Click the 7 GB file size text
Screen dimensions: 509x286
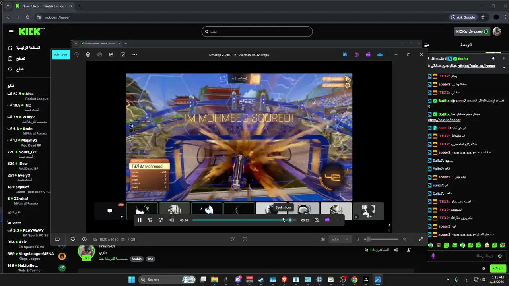(131, 240)
